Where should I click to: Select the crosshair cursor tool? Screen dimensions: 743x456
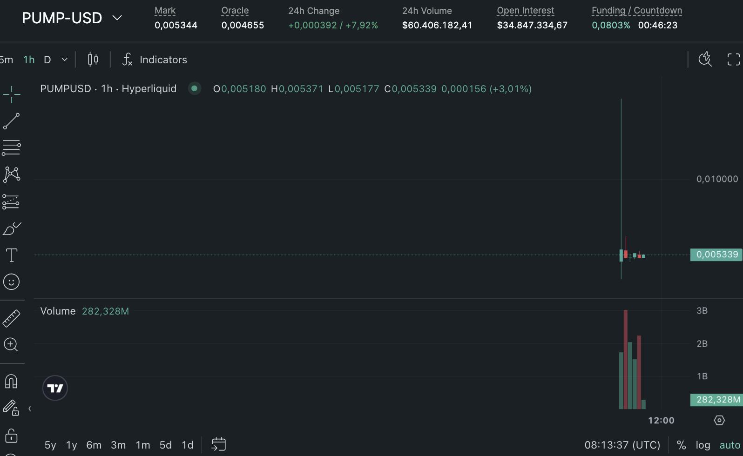12,94
